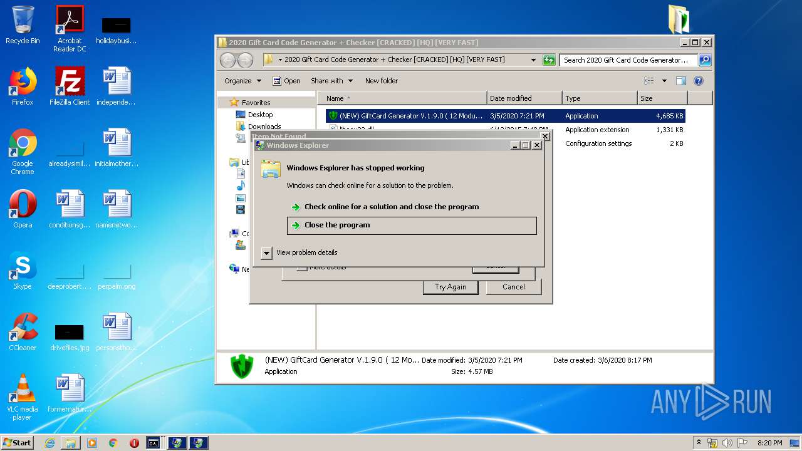Click the green Refresh button by address bar

[549, 60]
